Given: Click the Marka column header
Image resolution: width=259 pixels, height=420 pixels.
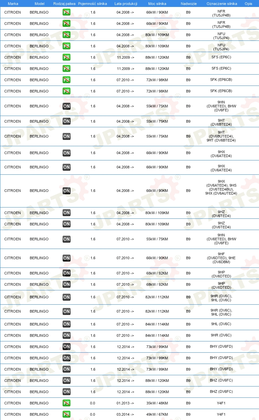Looking at the screenshot, I should (13, 4).
